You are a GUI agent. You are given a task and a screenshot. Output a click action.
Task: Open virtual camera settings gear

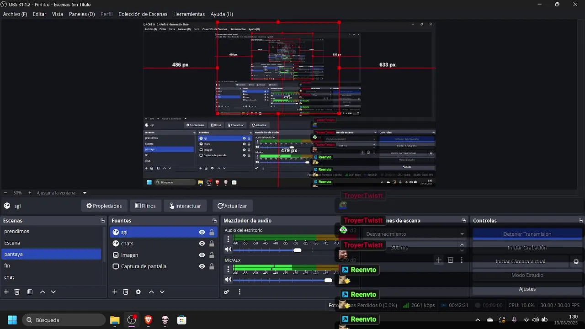pyautogui.click(x=576, y=262)
